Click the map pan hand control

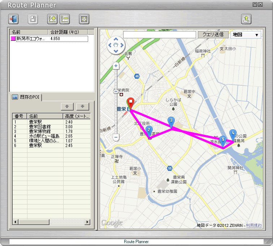(x=116, y=45)
